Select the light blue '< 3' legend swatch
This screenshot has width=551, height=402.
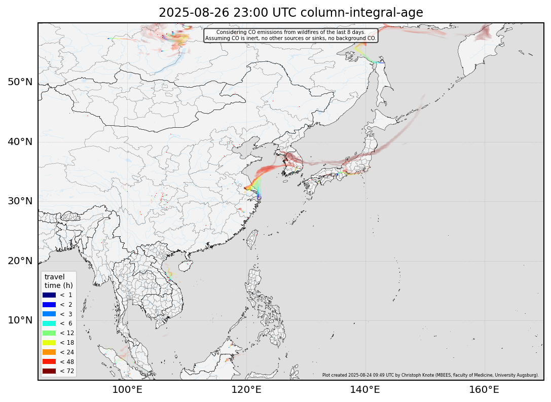[49, 314]
